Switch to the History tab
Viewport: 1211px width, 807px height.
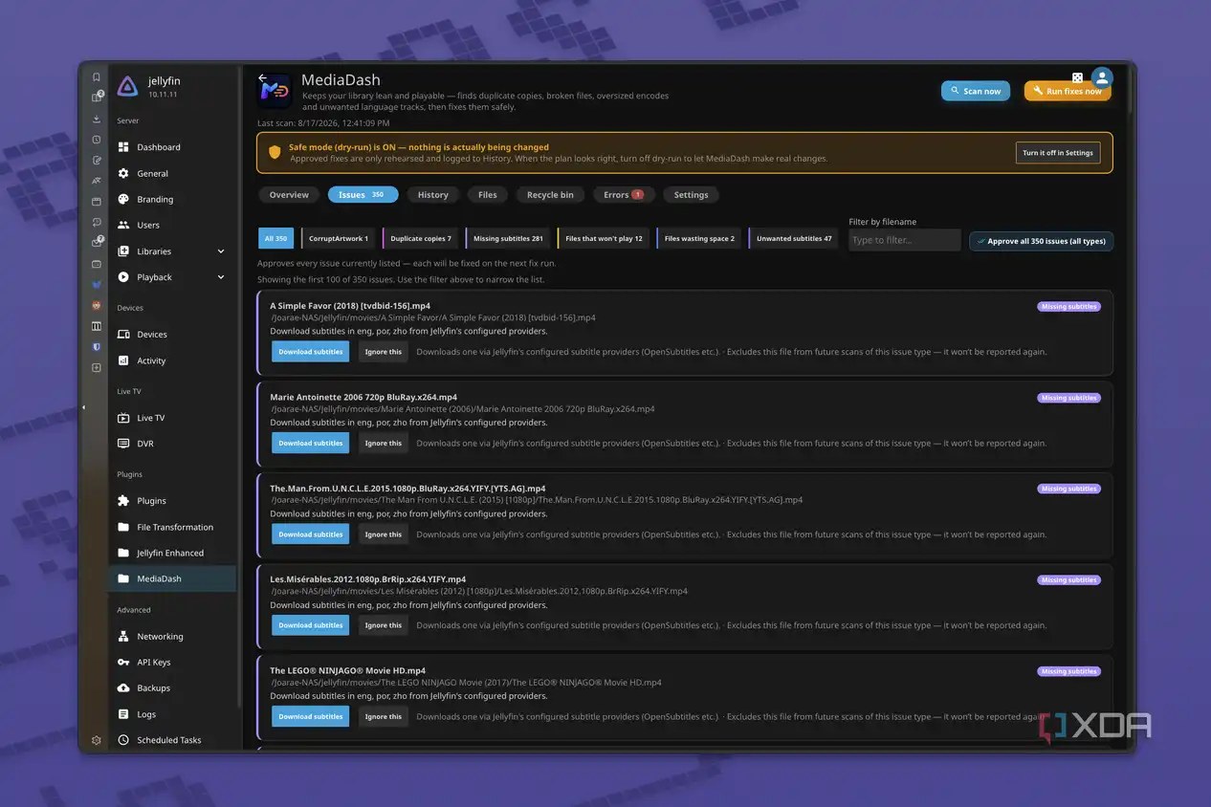pyautogui.click(x=433, y=195)
